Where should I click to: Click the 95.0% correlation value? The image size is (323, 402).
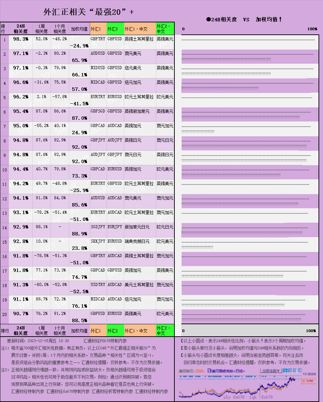pos(21,126)
